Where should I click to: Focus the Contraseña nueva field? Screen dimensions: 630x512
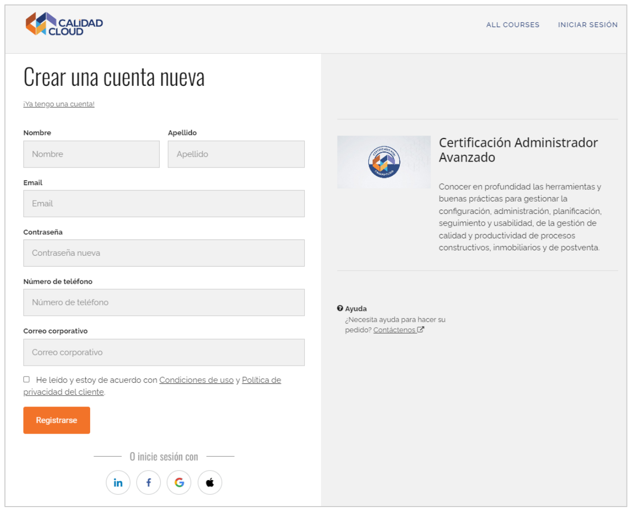pyautogui.click(x=164, y=253)
